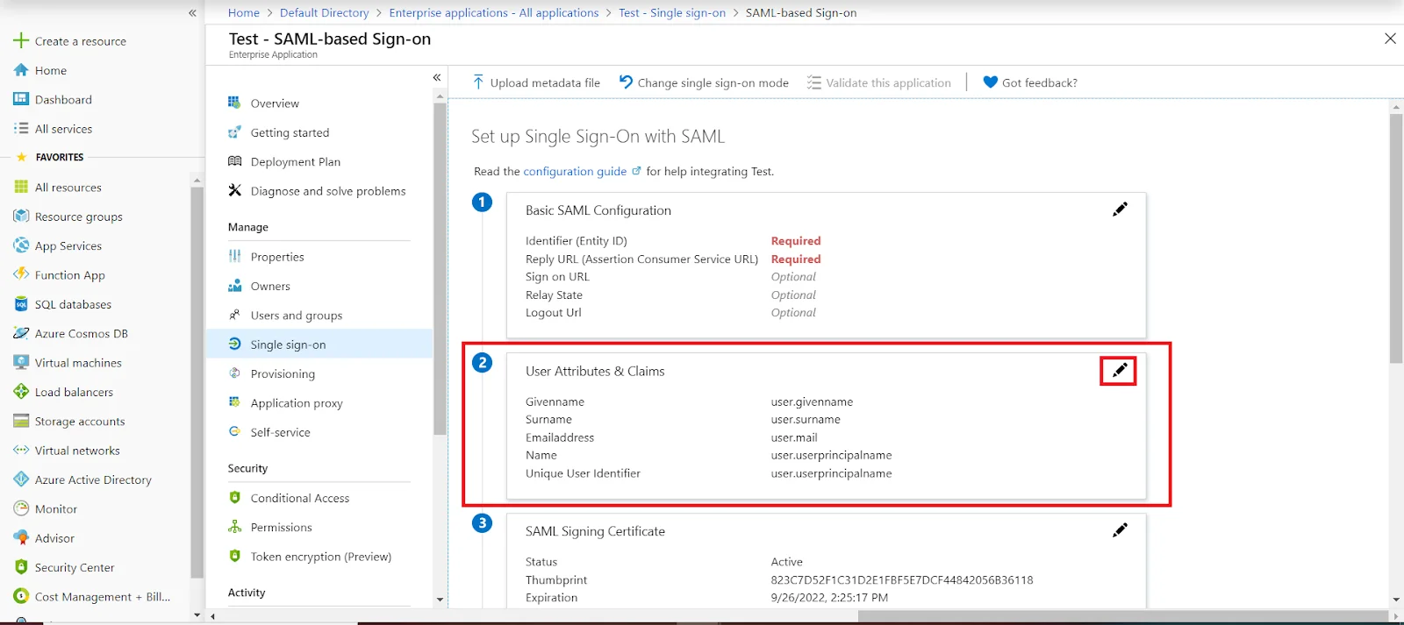This screenshot has height=625, width=1404.
Task: Click Change single sign-on mode
Action: [704, 82]
